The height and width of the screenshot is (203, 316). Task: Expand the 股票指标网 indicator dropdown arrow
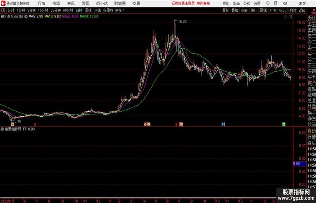pyautogui.click(x=2, y=129)
